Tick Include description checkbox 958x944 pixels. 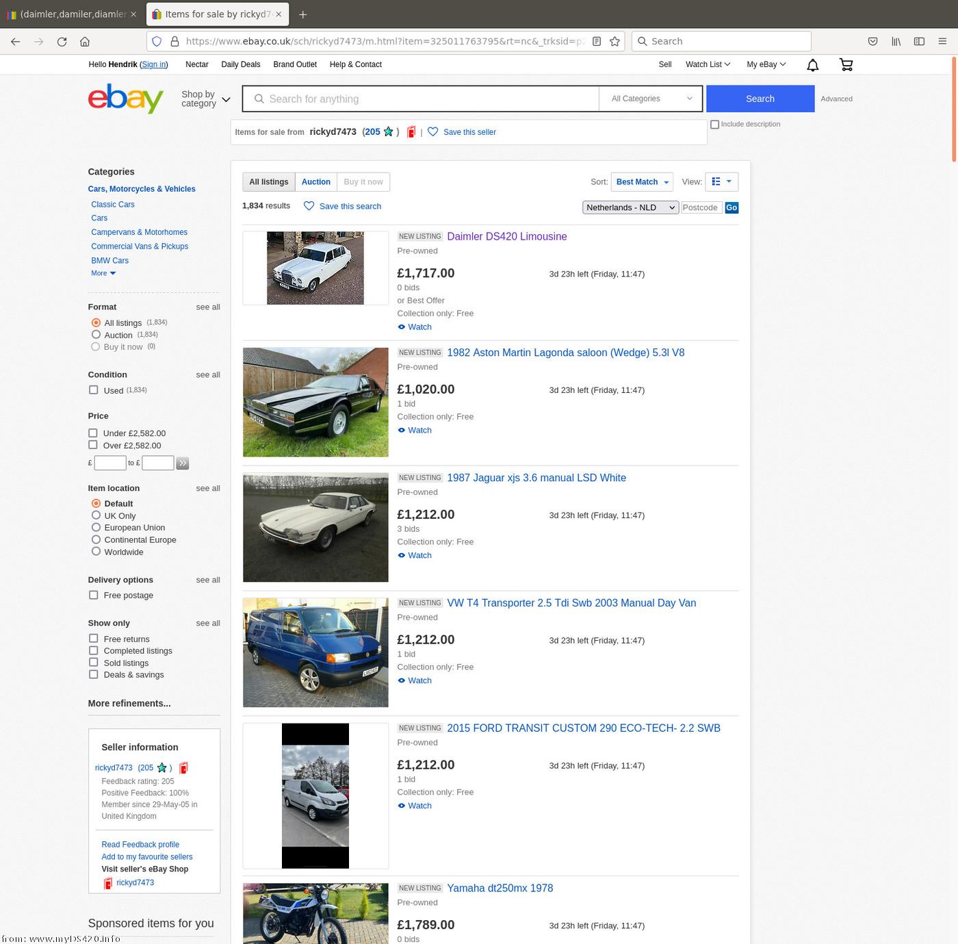(714, 125)
